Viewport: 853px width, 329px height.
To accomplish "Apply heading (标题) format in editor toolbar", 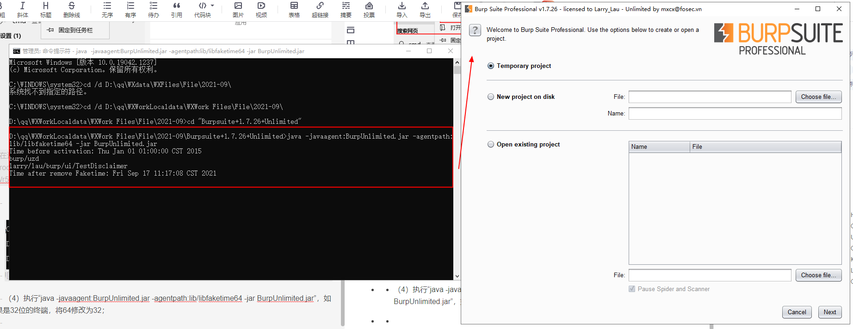I will click(45, 9).
